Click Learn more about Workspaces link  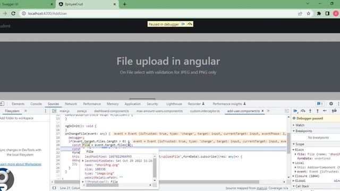click(x=21, y=164)
